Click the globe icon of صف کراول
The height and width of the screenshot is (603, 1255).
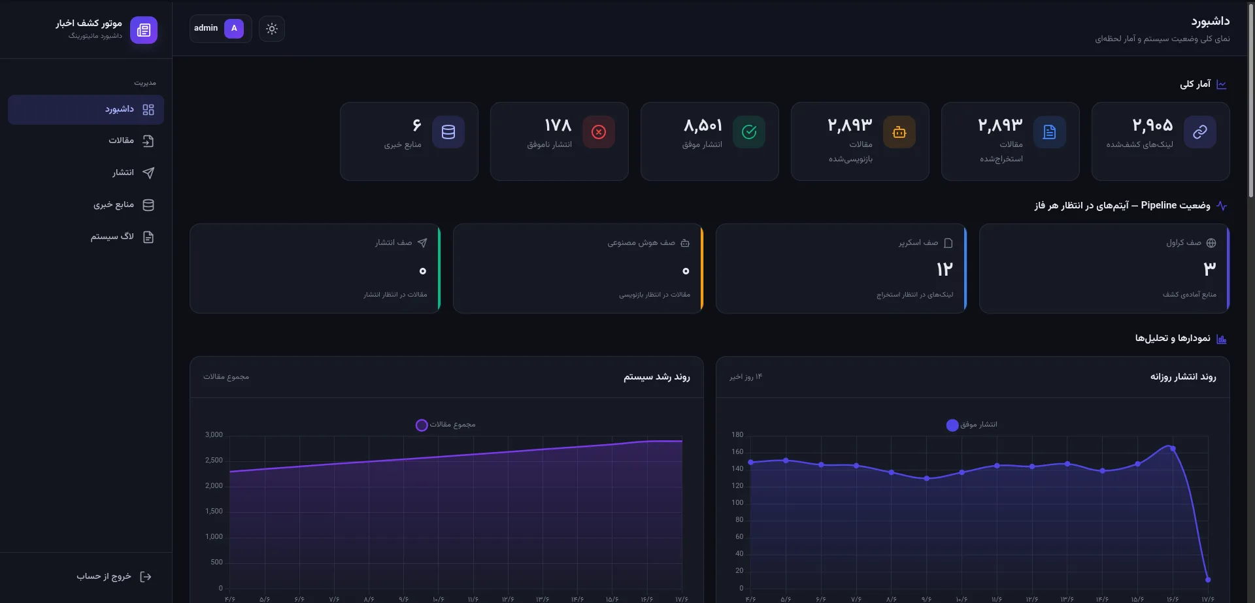pyautogui.click(x=1211, y=243)
